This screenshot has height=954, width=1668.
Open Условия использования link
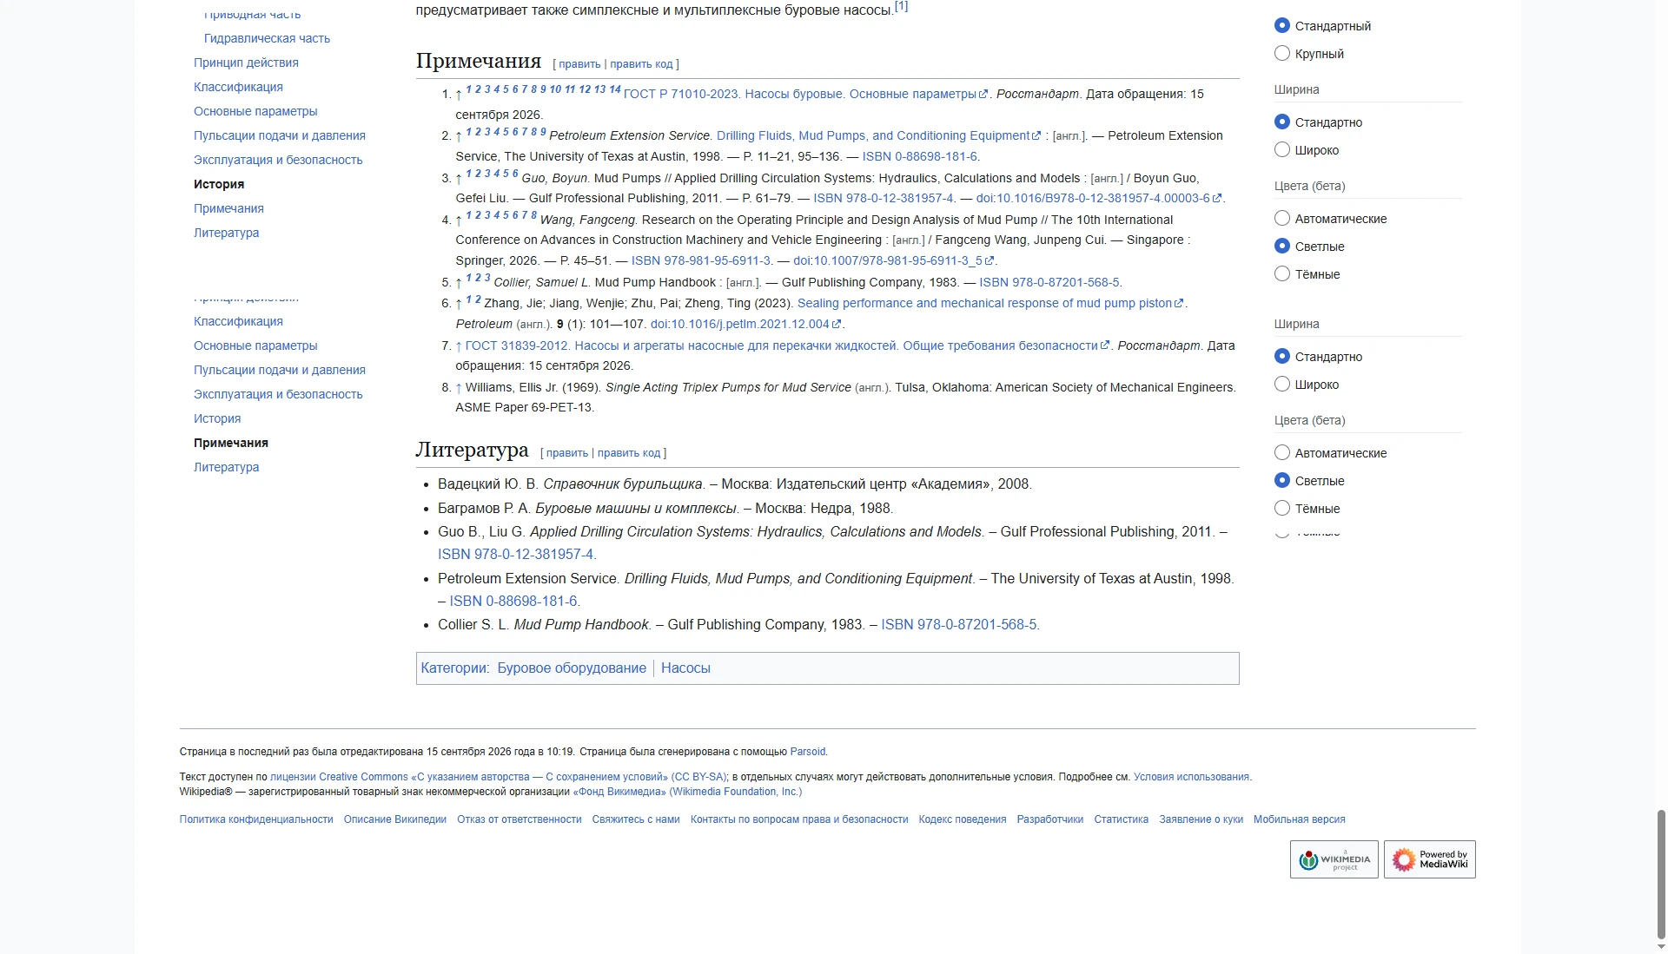(1191, 777)
